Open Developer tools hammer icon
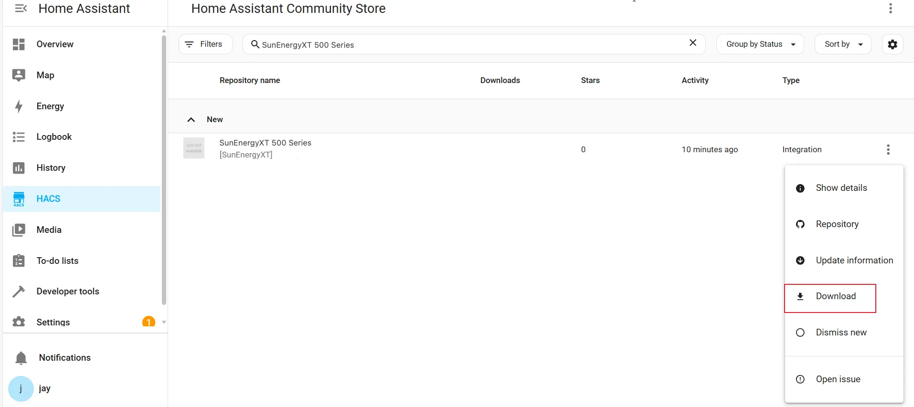 [19, 292]
